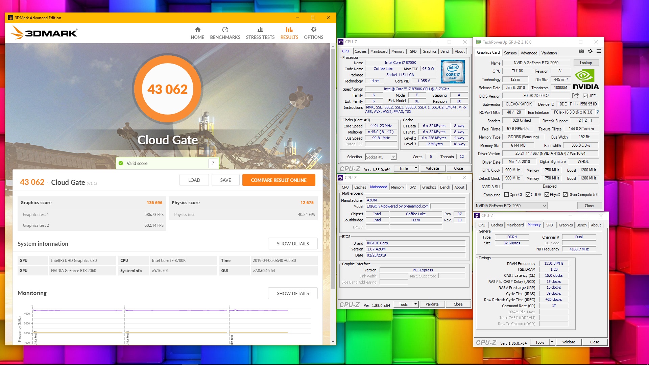Click the CPU-Z Mainboard window title icon
649x365 pixels.
(x=341, y=178)
